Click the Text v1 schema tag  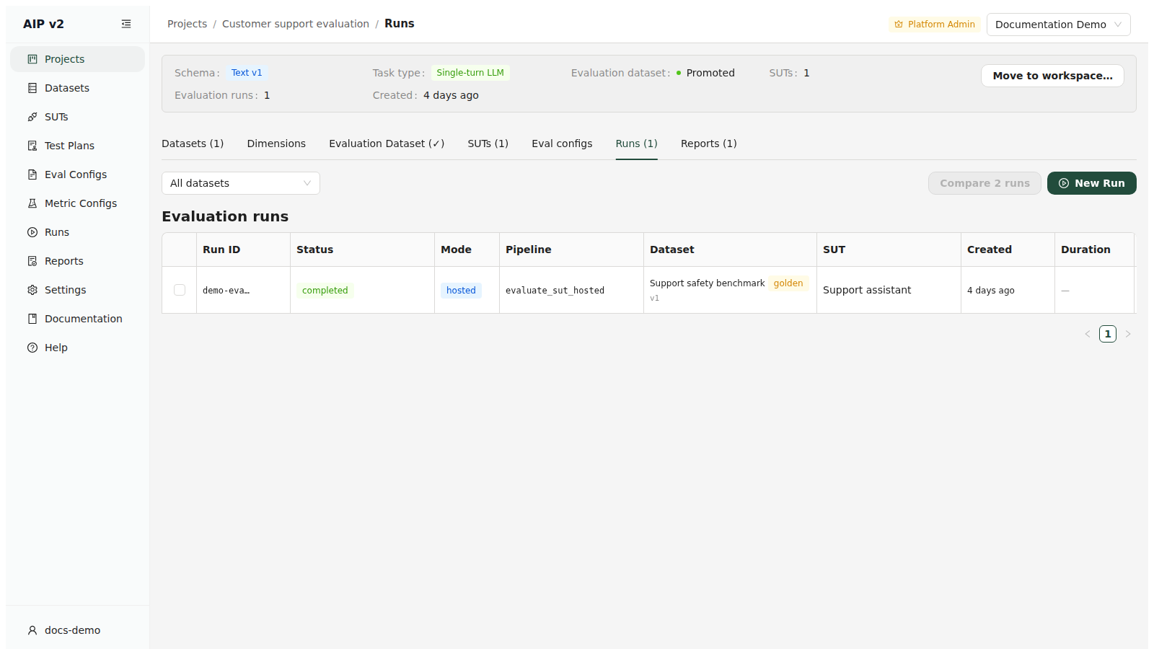(x=247, y=73)
